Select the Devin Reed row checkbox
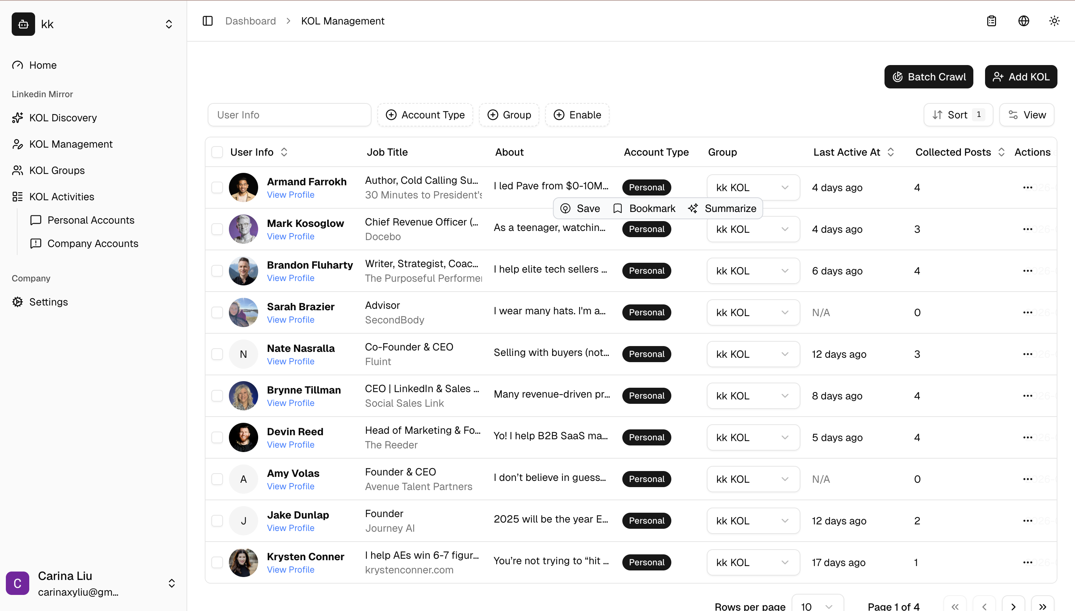Screen dimensions: 1075x611 217,437
